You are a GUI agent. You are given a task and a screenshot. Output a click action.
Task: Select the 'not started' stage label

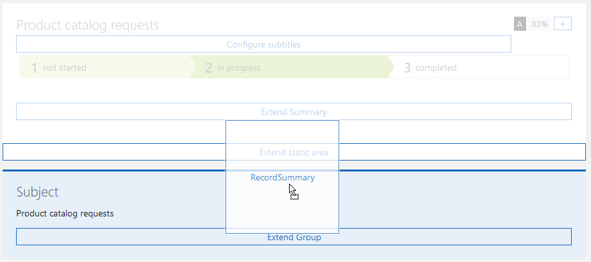tap(65, 67)
